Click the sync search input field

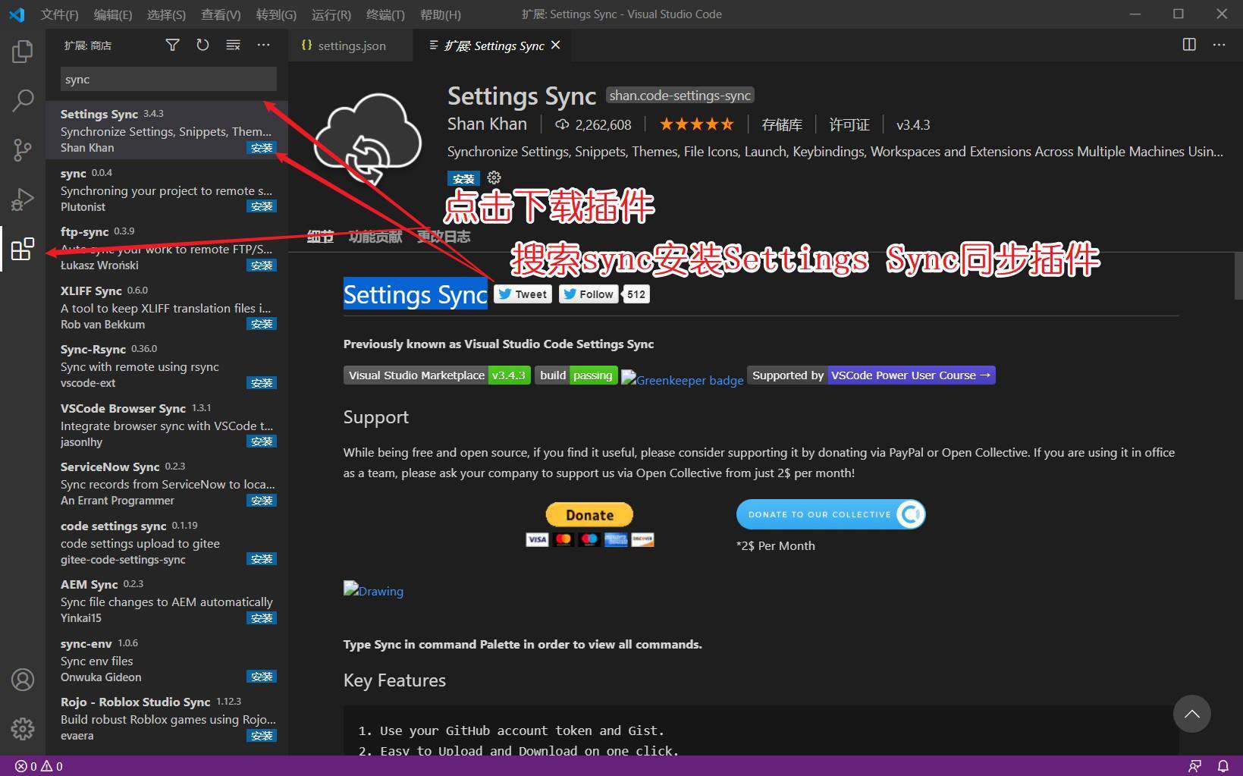(x=168, y=79)
